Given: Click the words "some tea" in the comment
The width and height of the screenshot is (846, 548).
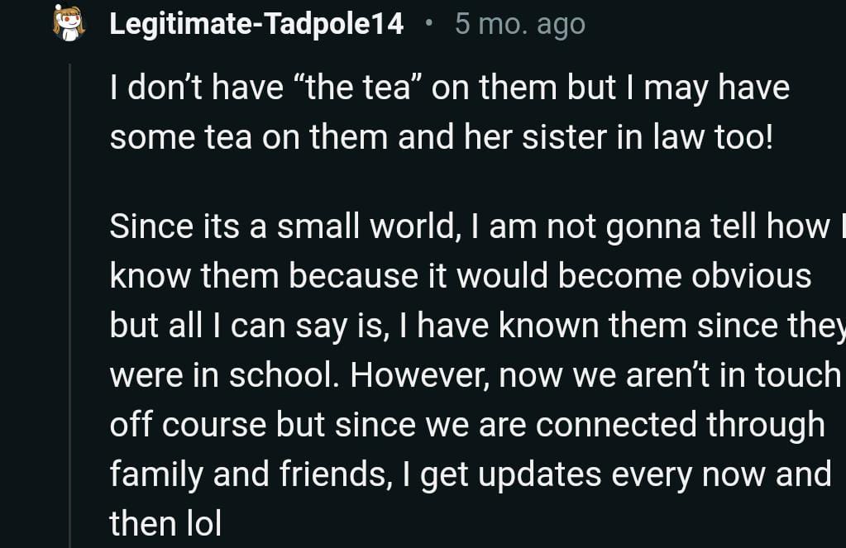Looking at the screenshot, I should pyautogui.click(x=180, y=137).
